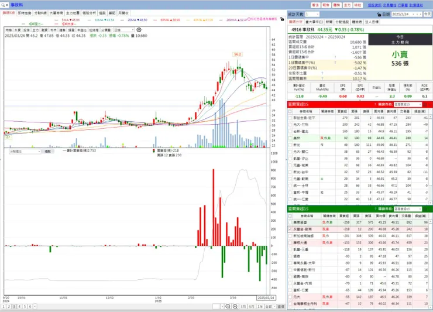Check the box for 元大-竹科 row
This screenshot has height=312, width=433.
click(290, 125)
